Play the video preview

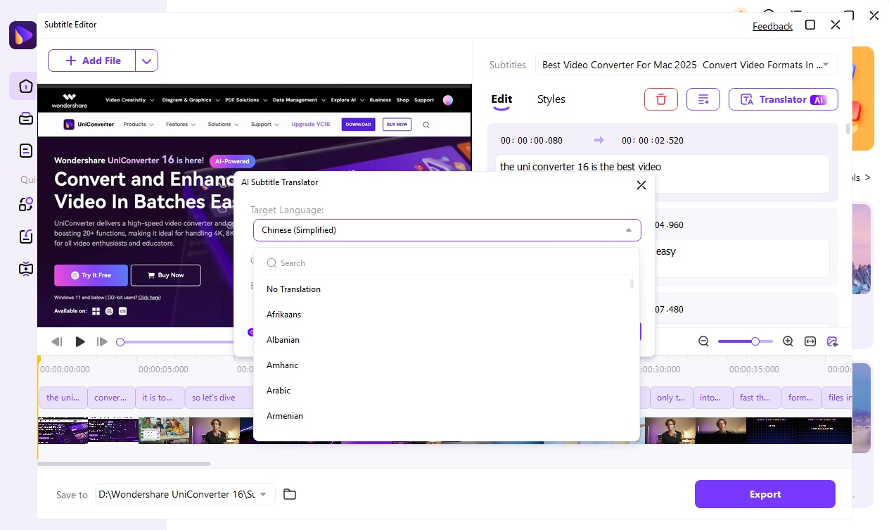[80, 341]
